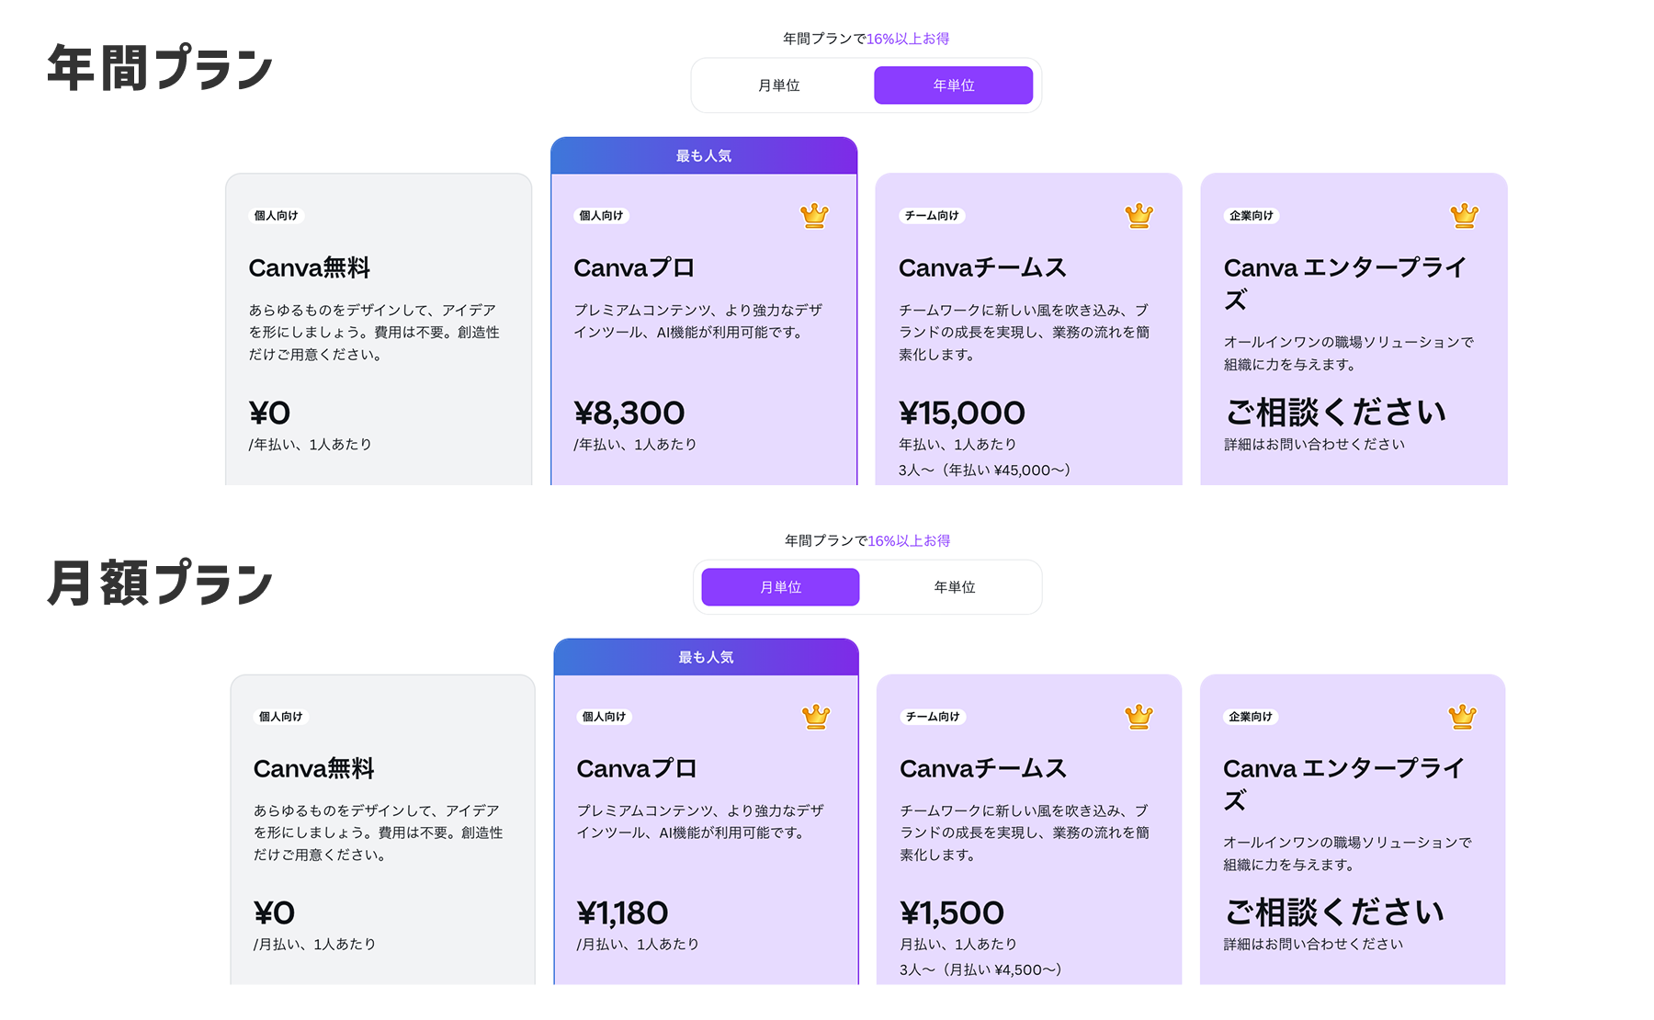The image size is (1654, 1020).
Task: Click crown icon on monthly Canvaチームス card
Action: pos(1139,717)
